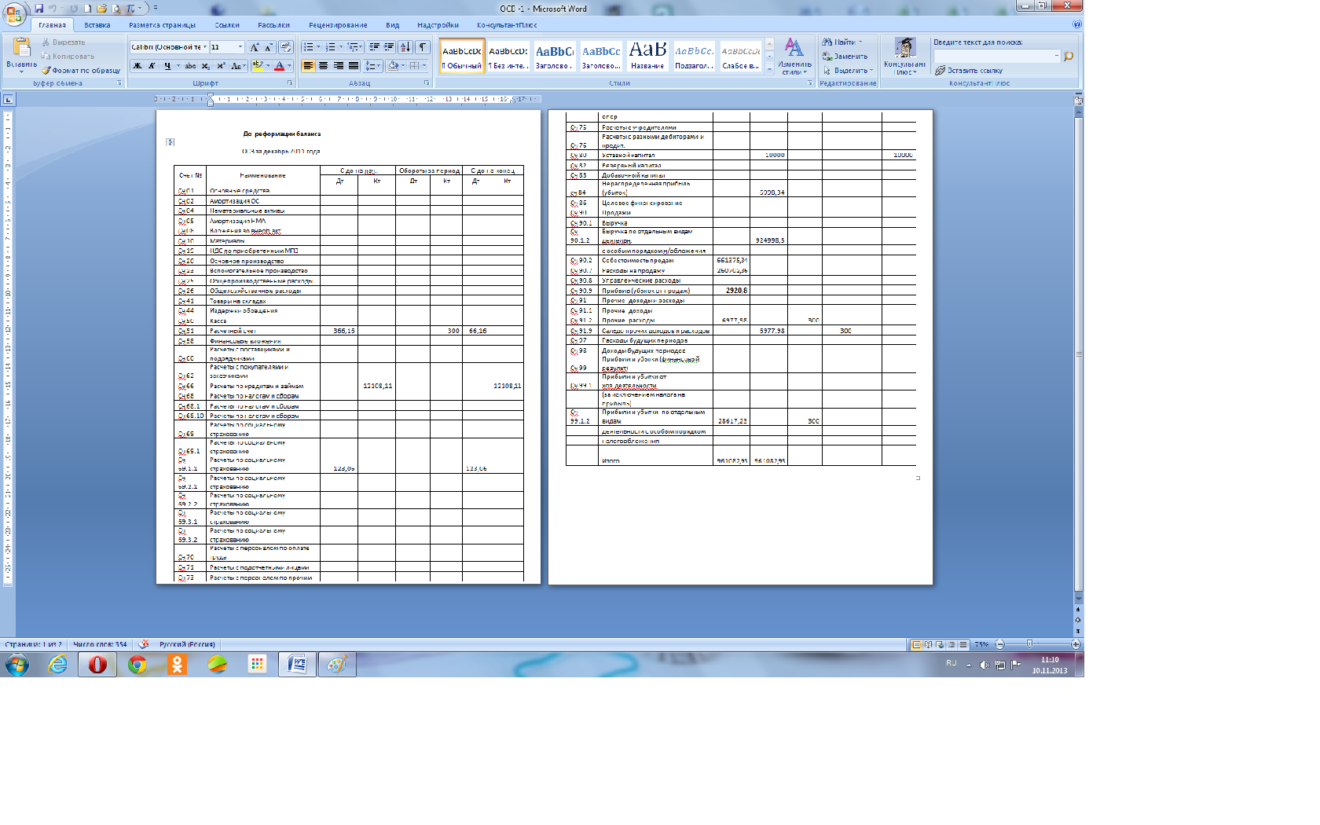Open Word help via question mark icon
This screenshot has width=1320, height=825.
(x=1076, y=24)
